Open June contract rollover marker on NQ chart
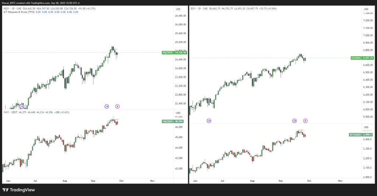 (x=22, y=106)
